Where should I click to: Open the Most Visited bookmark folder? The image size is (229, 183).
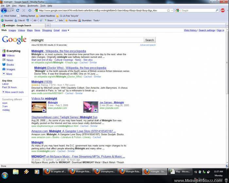click(x=8, y=16)
